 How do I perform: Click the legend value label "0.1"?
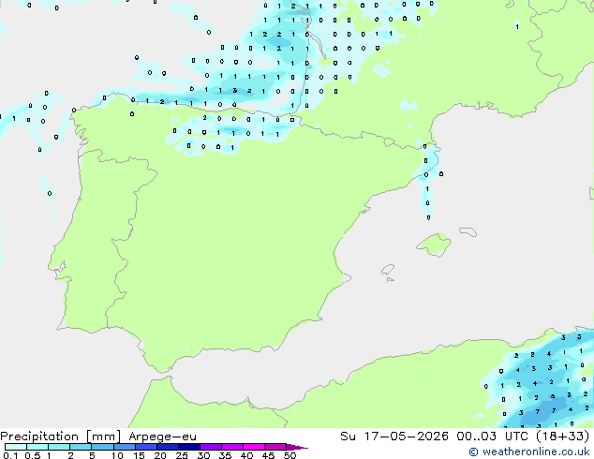pyautogui.click(x=10, y=455)
